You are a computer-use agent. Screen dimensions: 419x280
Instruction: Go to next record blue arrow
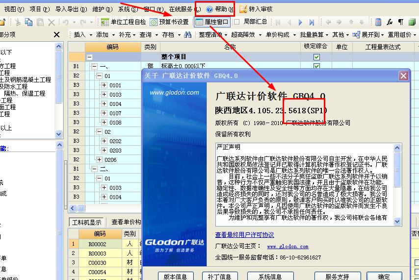300,23
